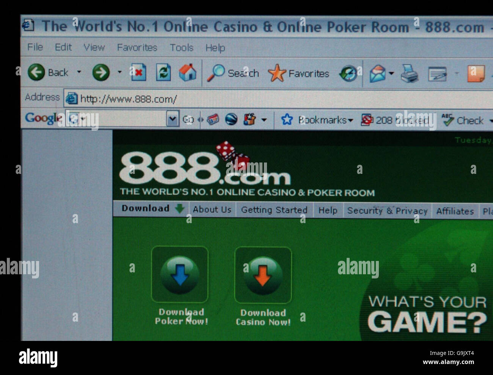Open the Forward history dropdown arrow
This screenshot has height=375, width=493.
point(119,72)
